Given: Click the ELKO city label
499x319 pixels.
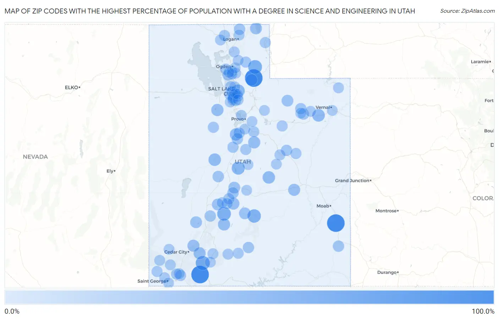Looking at the screenshot, I should 71,87.
